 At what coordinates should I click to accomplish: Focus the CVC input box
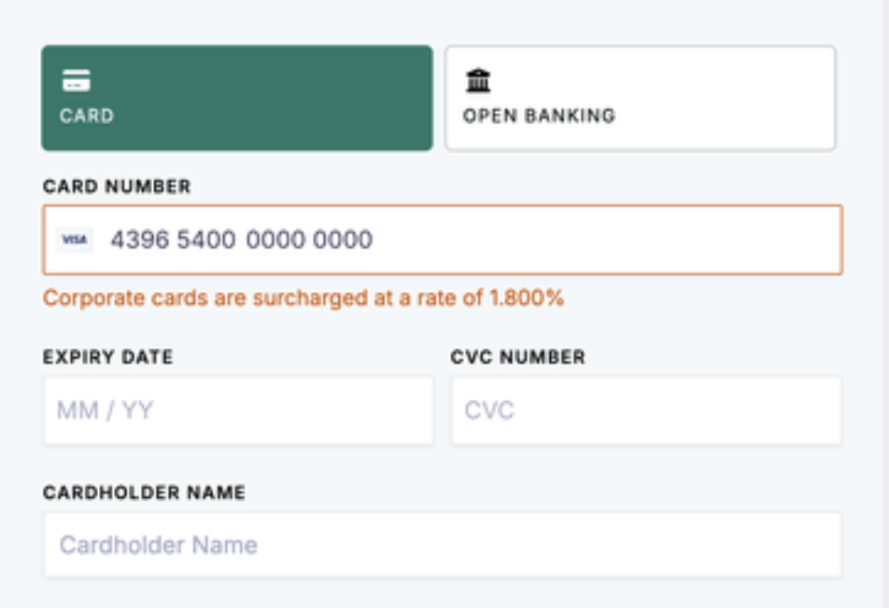pyautogui.click(x=647, y=410)
